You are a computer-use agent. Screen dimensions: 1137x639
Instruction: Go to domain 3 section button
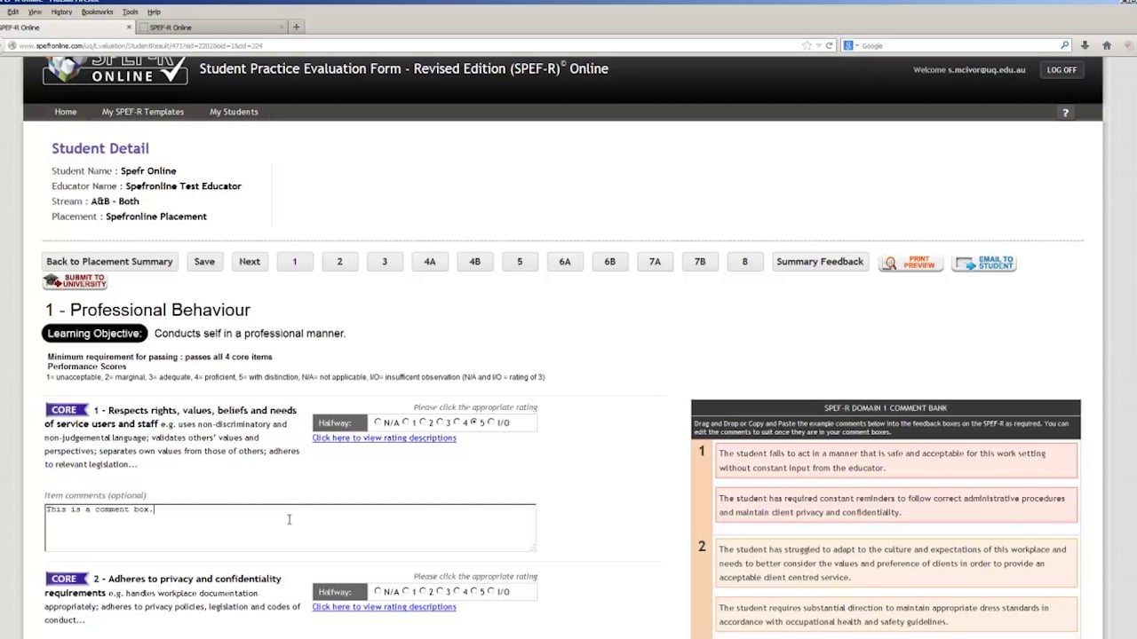point(385,262)
